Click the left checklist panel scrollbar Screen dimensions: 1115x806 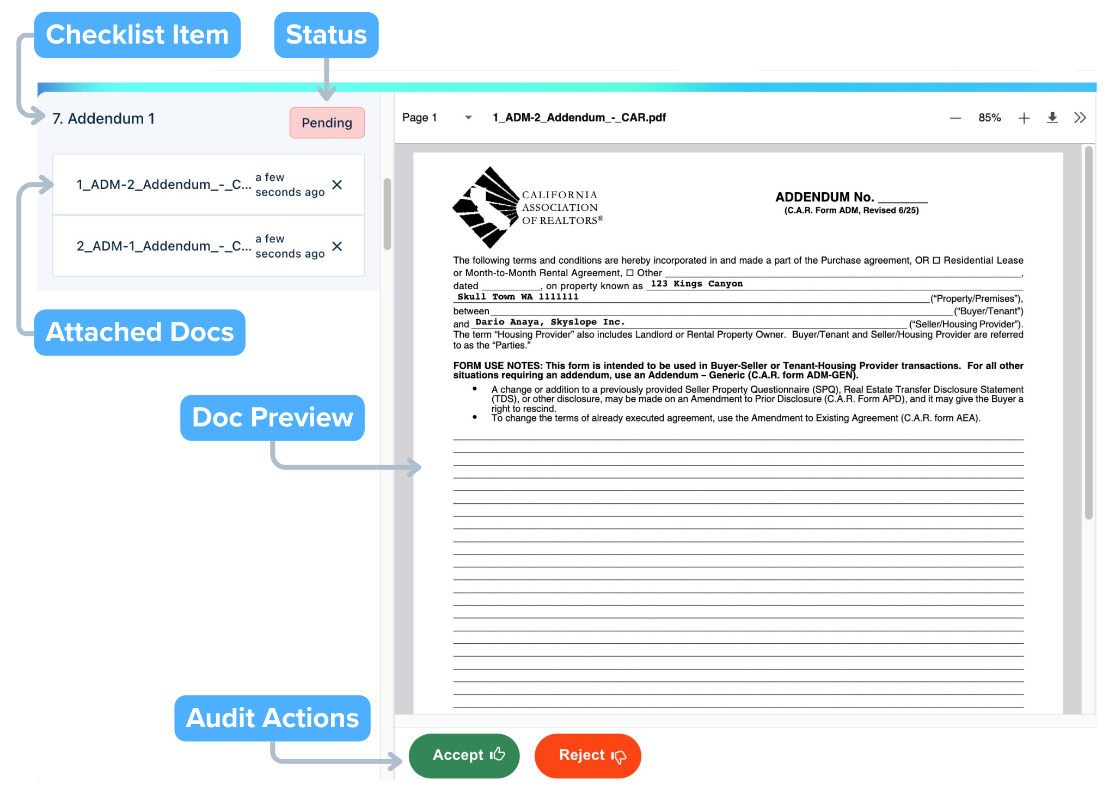pos(387,213)
